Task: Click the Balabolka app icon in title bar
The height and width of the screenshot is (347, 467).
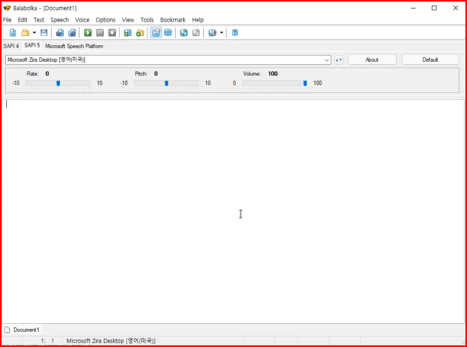Action: tap(7, 8)
